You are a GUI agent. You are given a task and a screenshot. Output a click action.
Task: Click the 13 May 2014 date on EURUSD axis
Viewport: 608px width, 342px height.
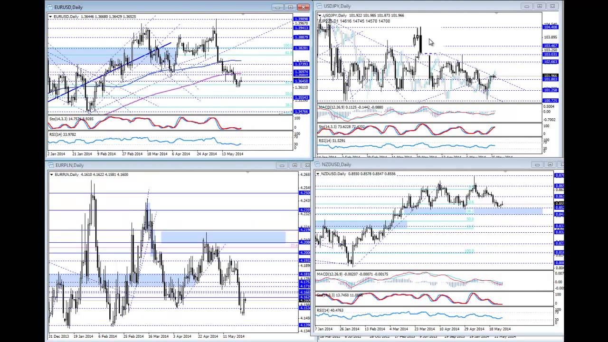pyautogui.click(x=233, y=154)
